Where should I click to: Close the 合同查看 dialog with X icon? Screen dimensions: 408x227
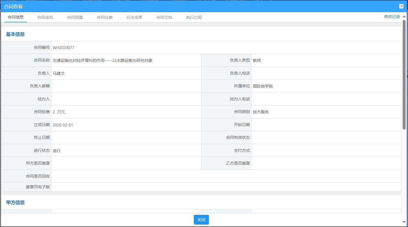tap(401, 6)
